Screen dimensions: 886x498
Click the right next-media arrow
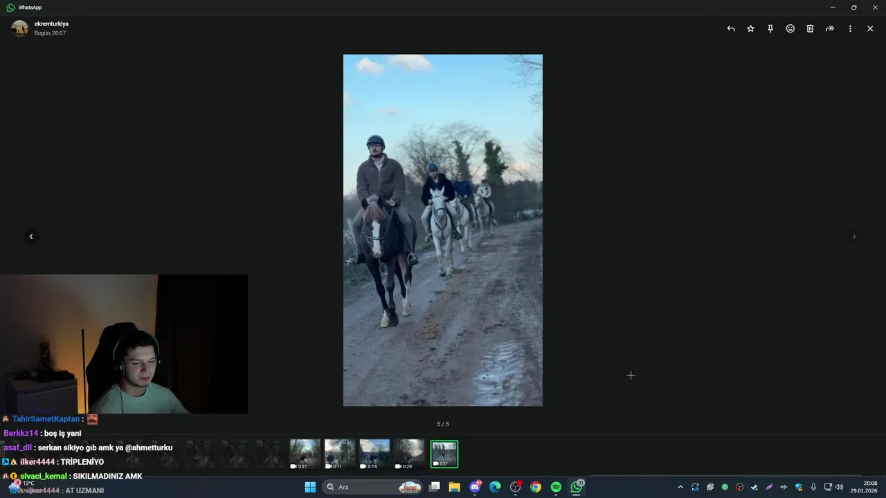[854, 237]
